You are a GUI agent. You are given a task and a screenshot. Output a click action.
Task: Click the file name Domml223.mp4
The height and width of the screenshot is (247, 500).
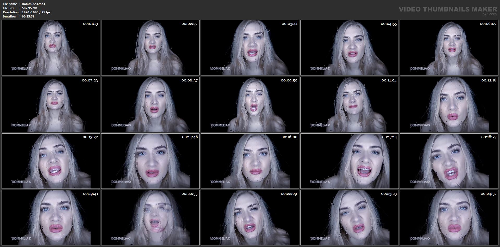33,4
